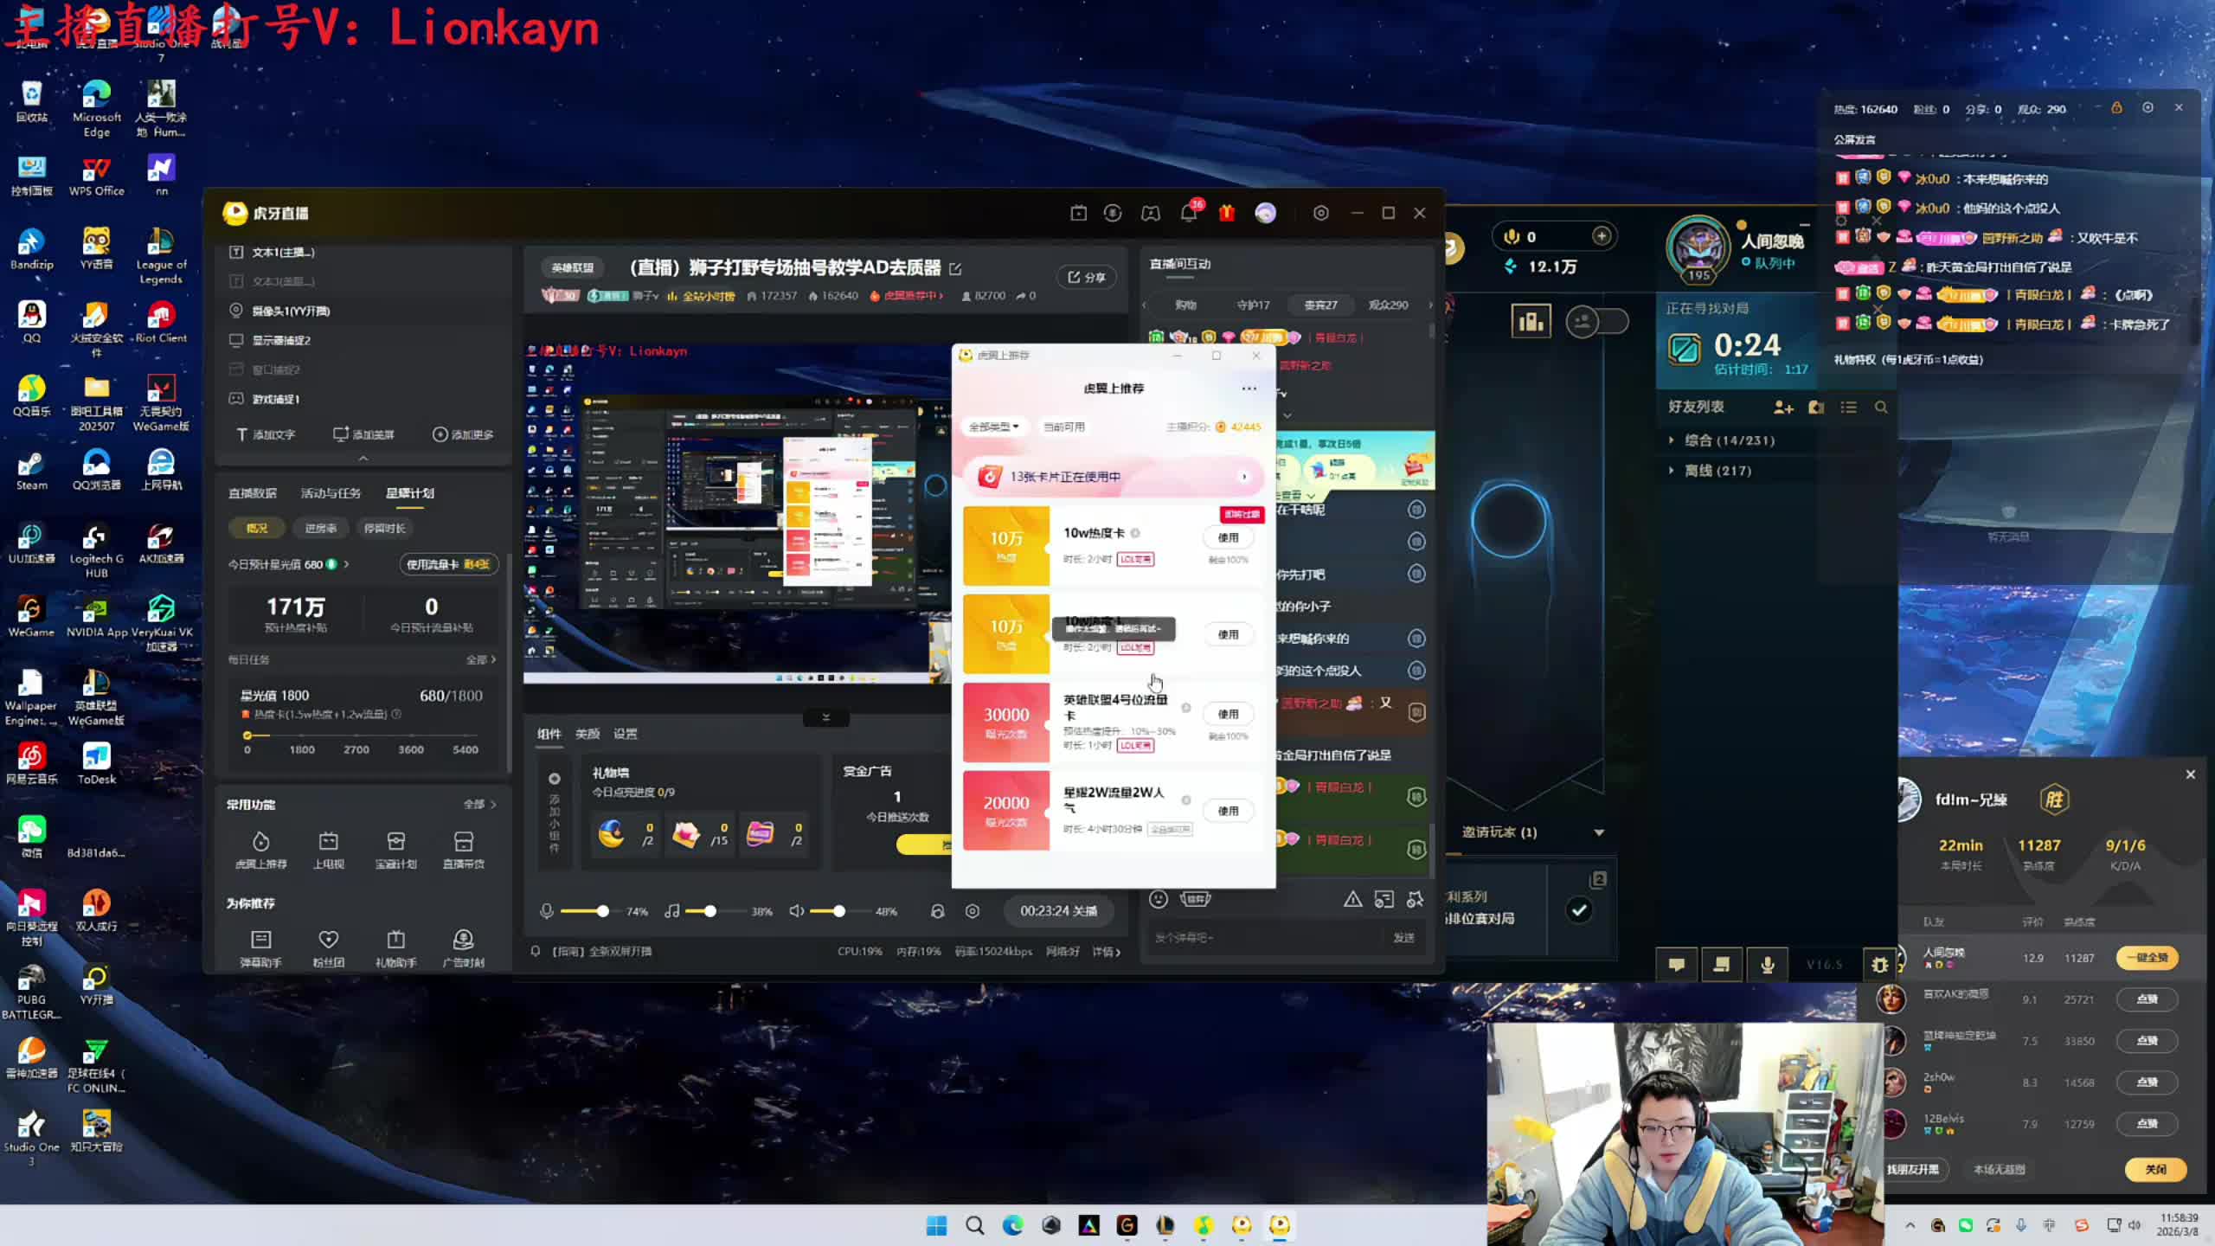The width and height of the screenshot is (2215, 1246).
Task: Click the music note audio icon
Action: (671, 911)
